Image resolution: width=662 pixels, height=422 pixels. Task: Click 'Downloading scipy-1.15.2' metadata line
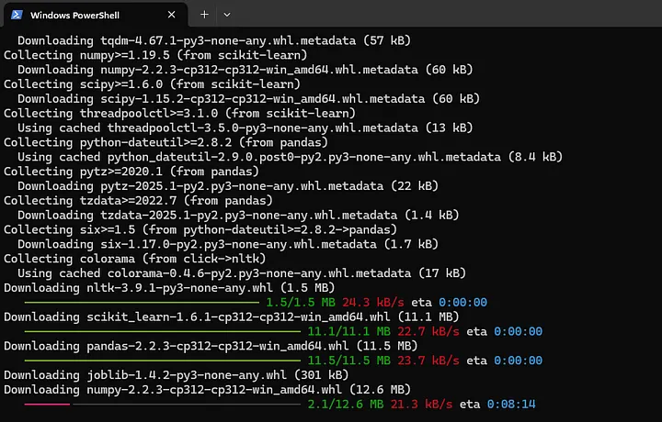tap(248, 98)
